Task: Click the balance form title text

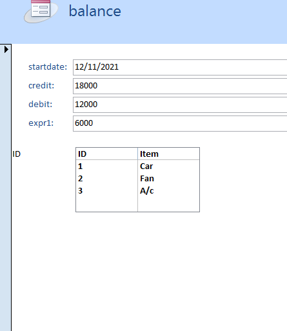Action: [x=95, y=11]
